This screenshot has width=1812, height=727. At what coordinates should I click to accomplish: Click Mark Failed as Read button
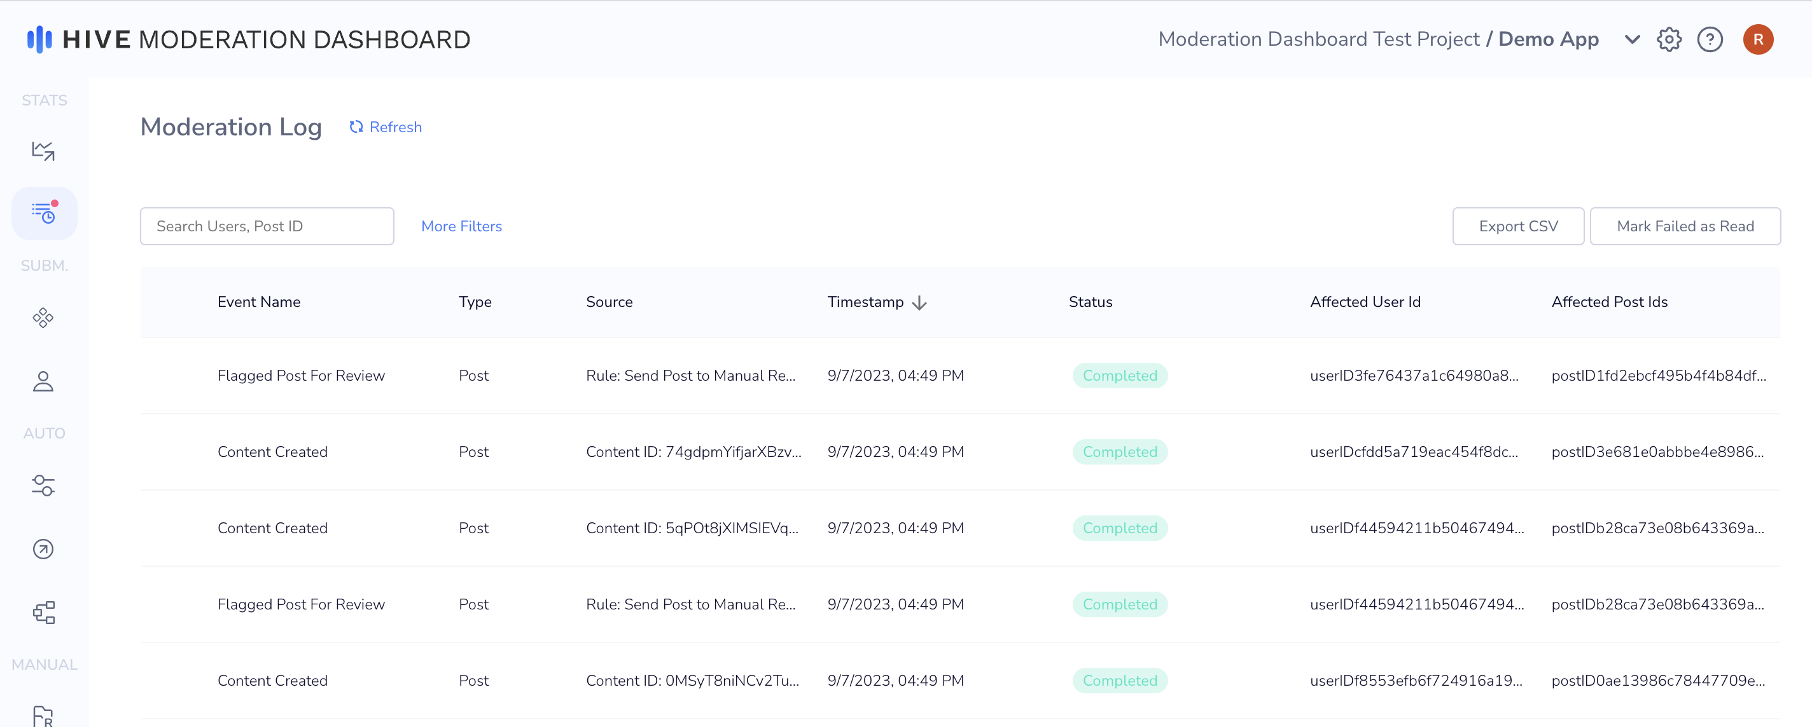click(x=1685, y=226)
